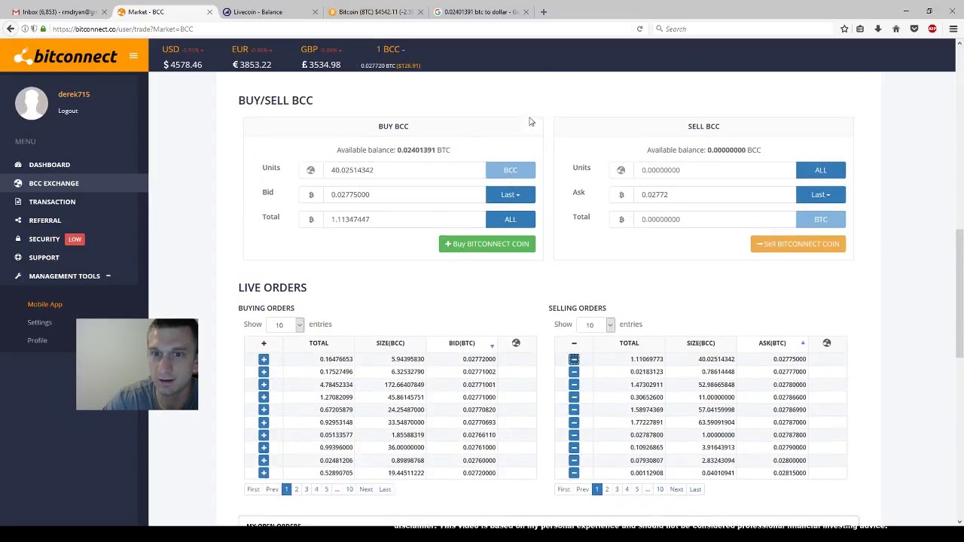This screenshot has height=542, width=964.
Task: Switch to the Bitcoin (BTC) price tab
Action: tap(375, 12)
